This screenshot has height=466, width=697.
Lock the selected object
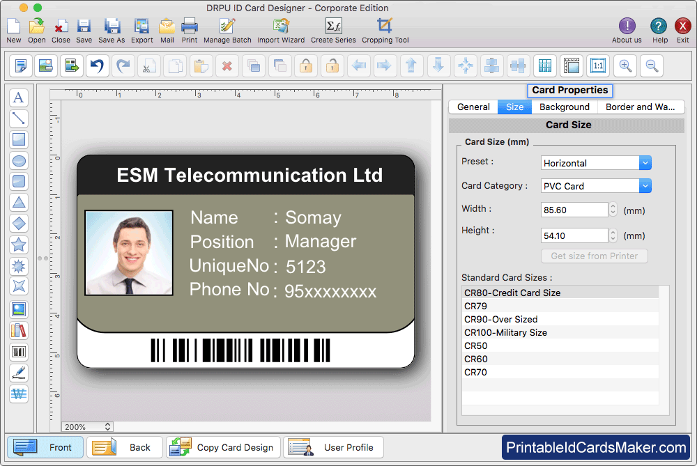[x=306, y=65]
